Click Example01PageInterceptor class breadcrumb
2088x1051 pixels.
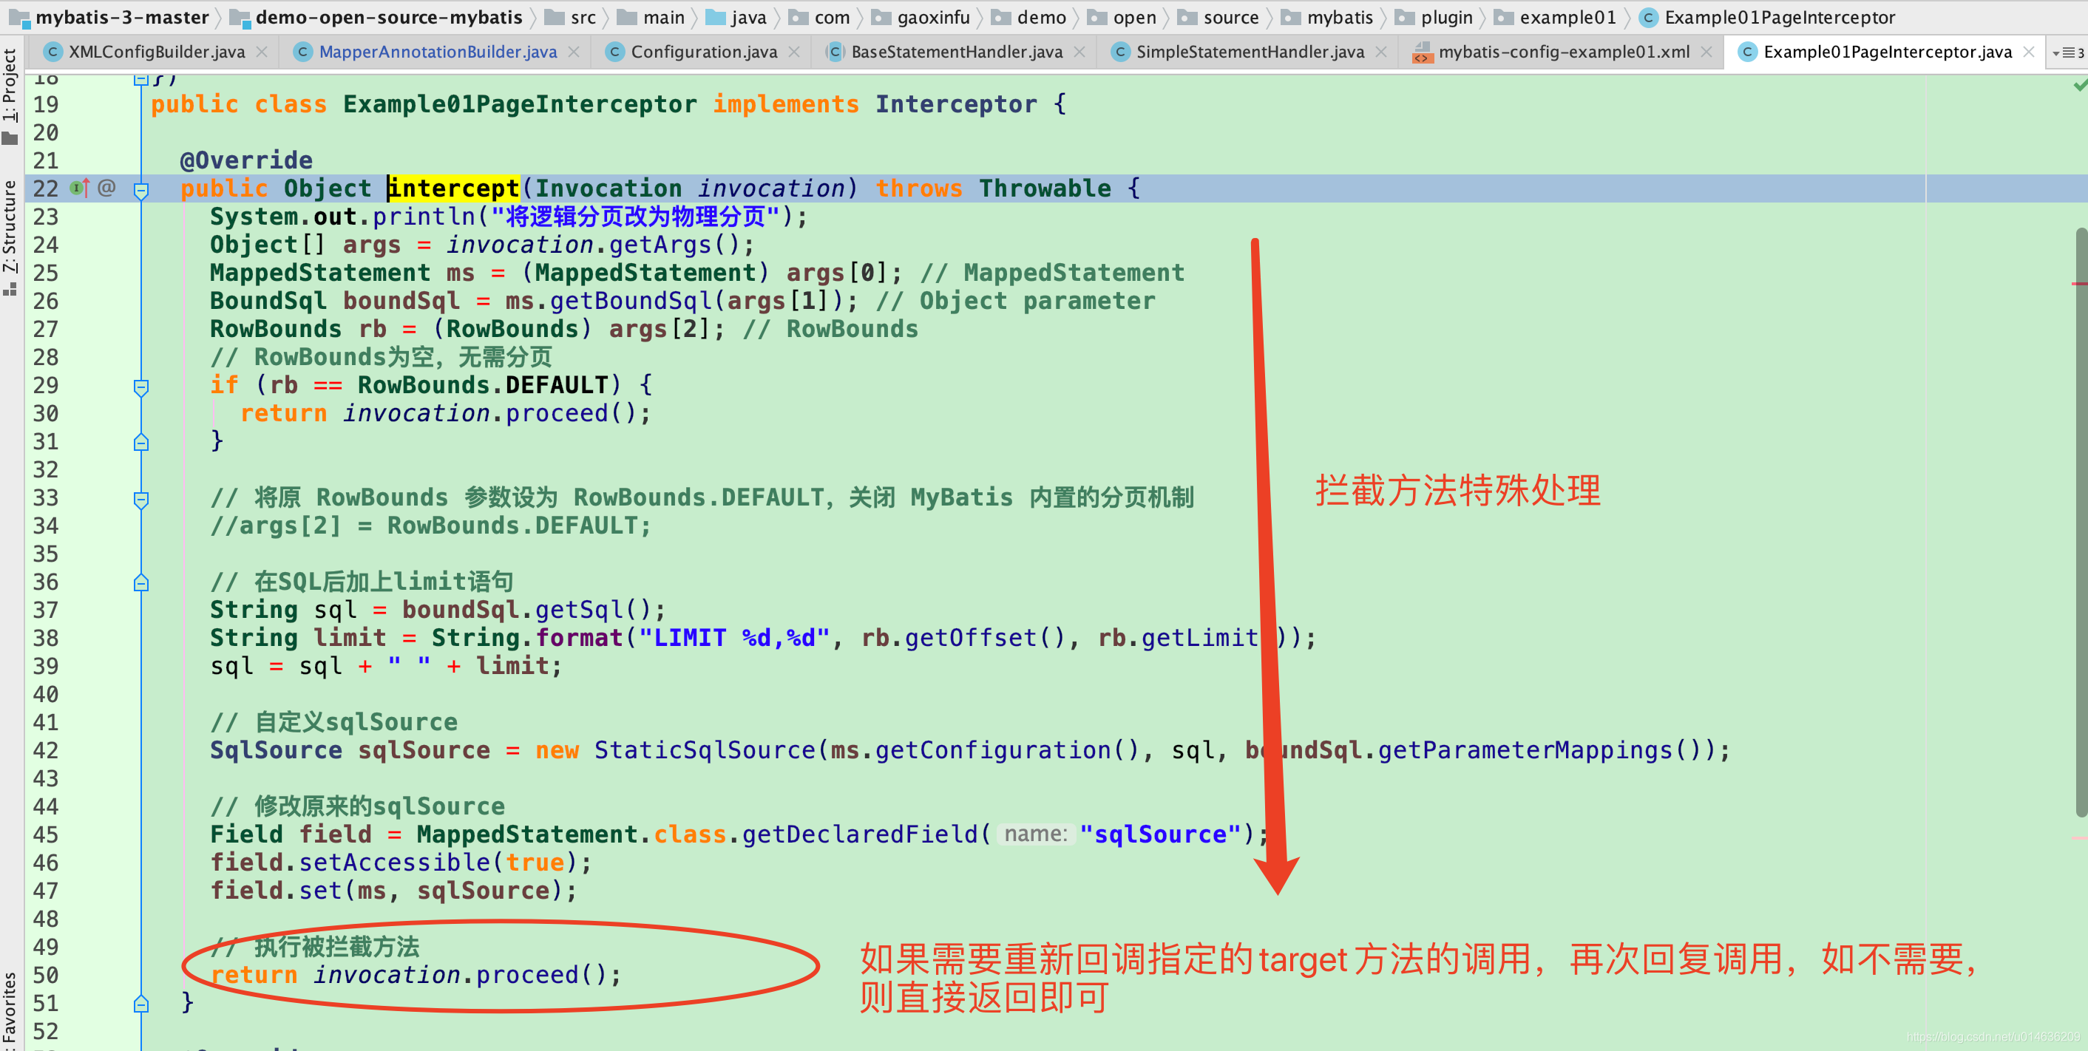(1768, 17)
